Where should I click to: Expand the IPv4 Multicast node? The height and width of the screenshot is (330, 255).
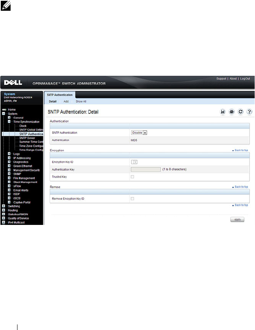coord(4,222)
